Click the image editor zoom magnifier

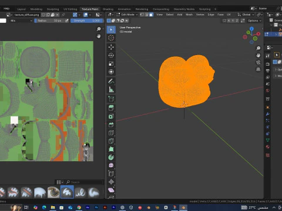click(99, 29)
